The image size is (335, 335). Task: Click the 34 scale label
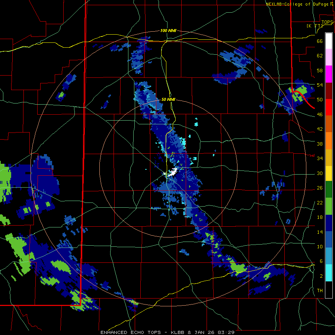click(x=320, y=158)
